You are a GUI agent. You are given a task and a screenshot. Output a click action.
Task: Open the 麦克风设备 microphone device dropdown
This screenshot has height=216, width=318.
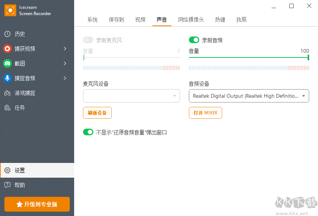[x=131, y=96]
